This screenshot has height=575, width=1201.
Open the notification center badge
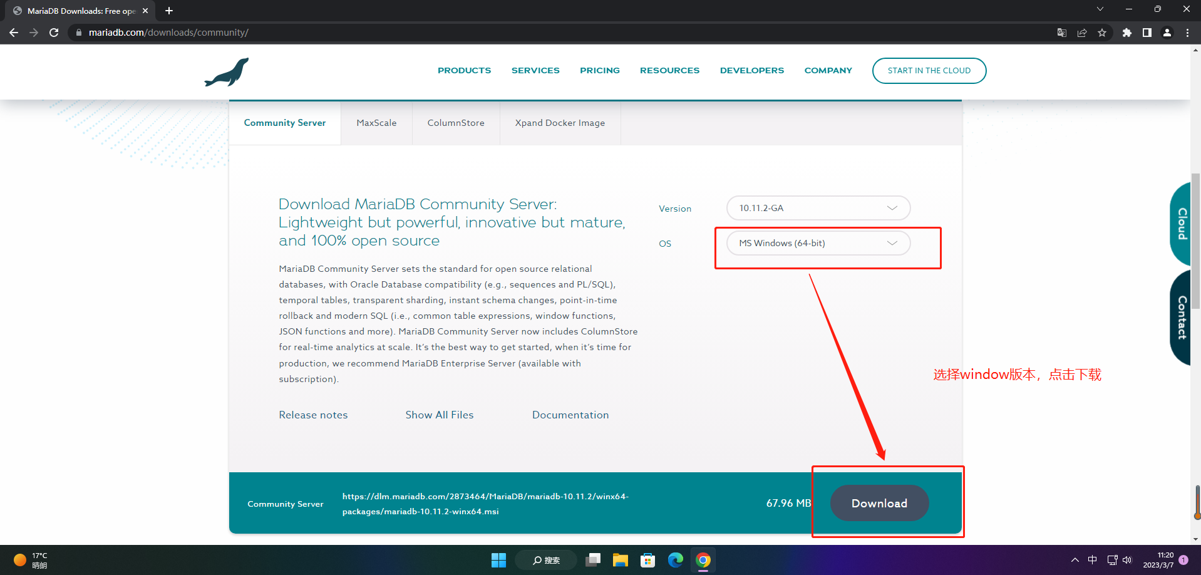(x=1183, y=560)
